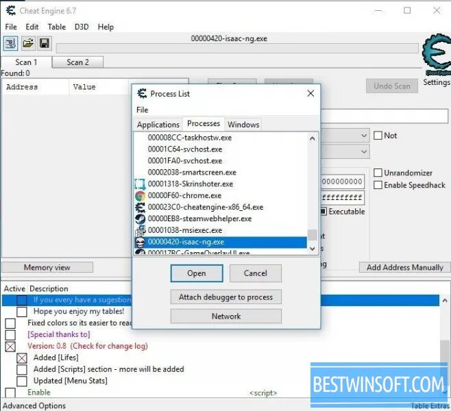Toggle 'Added [Scripts] section' checkbox
Image resolution: width=451 pixels, height=411 pixels.
point(22,369)
